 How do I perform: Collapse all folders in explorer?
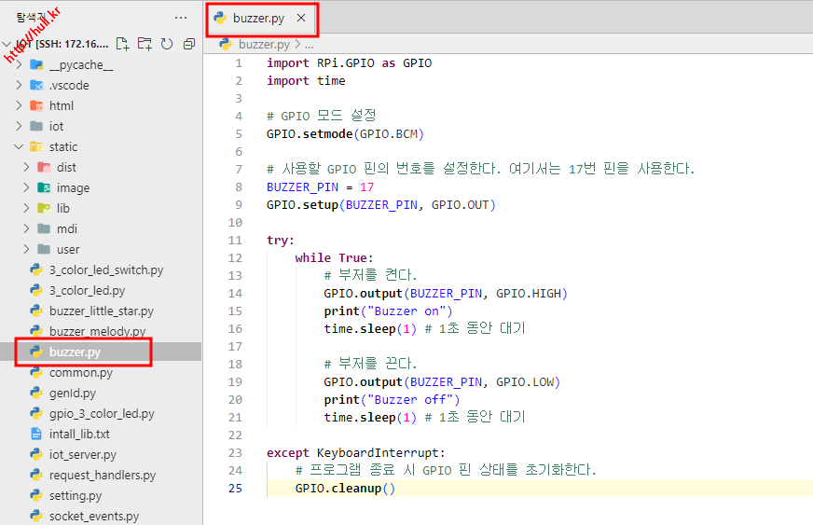(x=189, y=44)
